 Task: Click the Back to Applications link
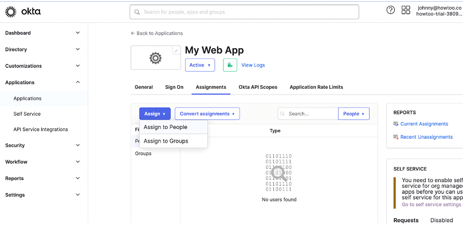pos(156,33)
